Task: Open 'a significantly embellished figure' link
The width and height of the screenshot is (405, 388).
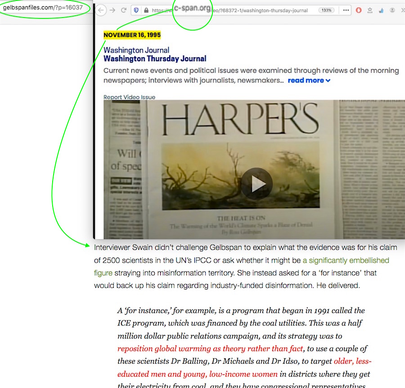Action: 345,261
